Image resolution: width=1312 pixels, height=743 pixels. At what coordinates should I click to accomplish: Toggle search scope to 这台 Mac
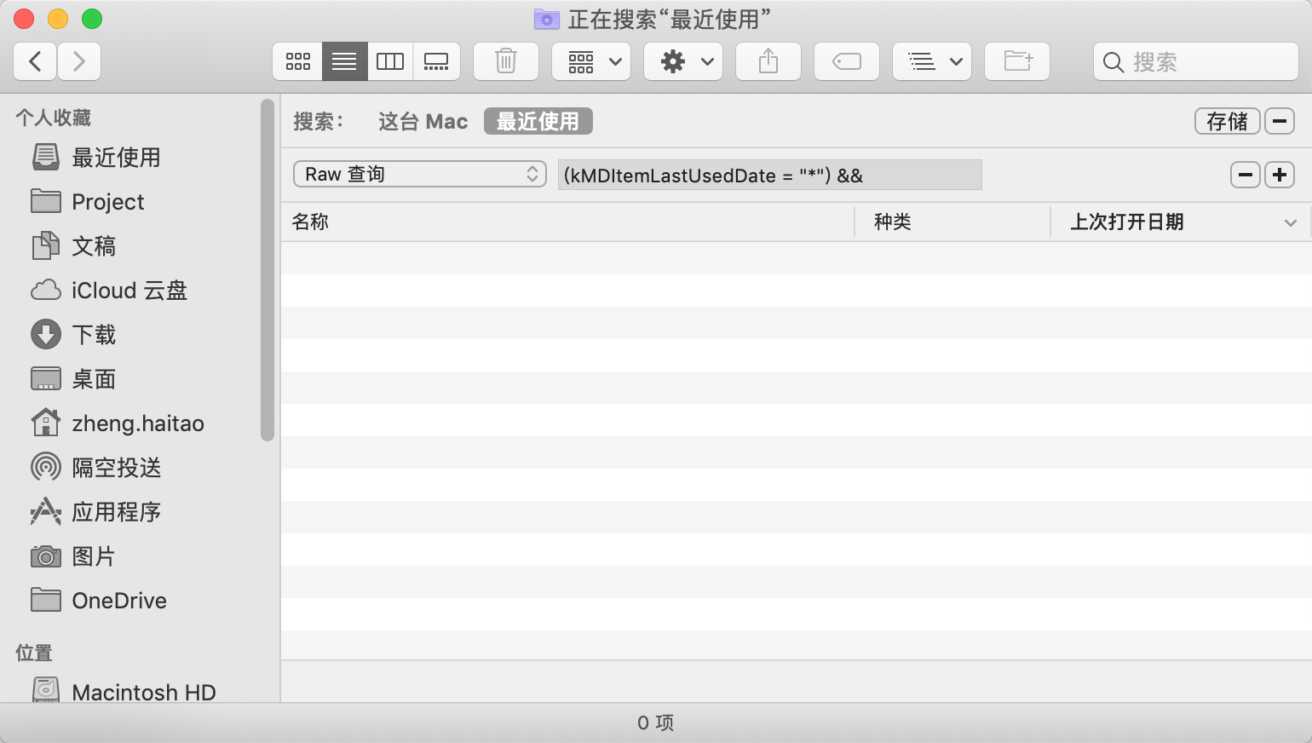pos(423,122)
